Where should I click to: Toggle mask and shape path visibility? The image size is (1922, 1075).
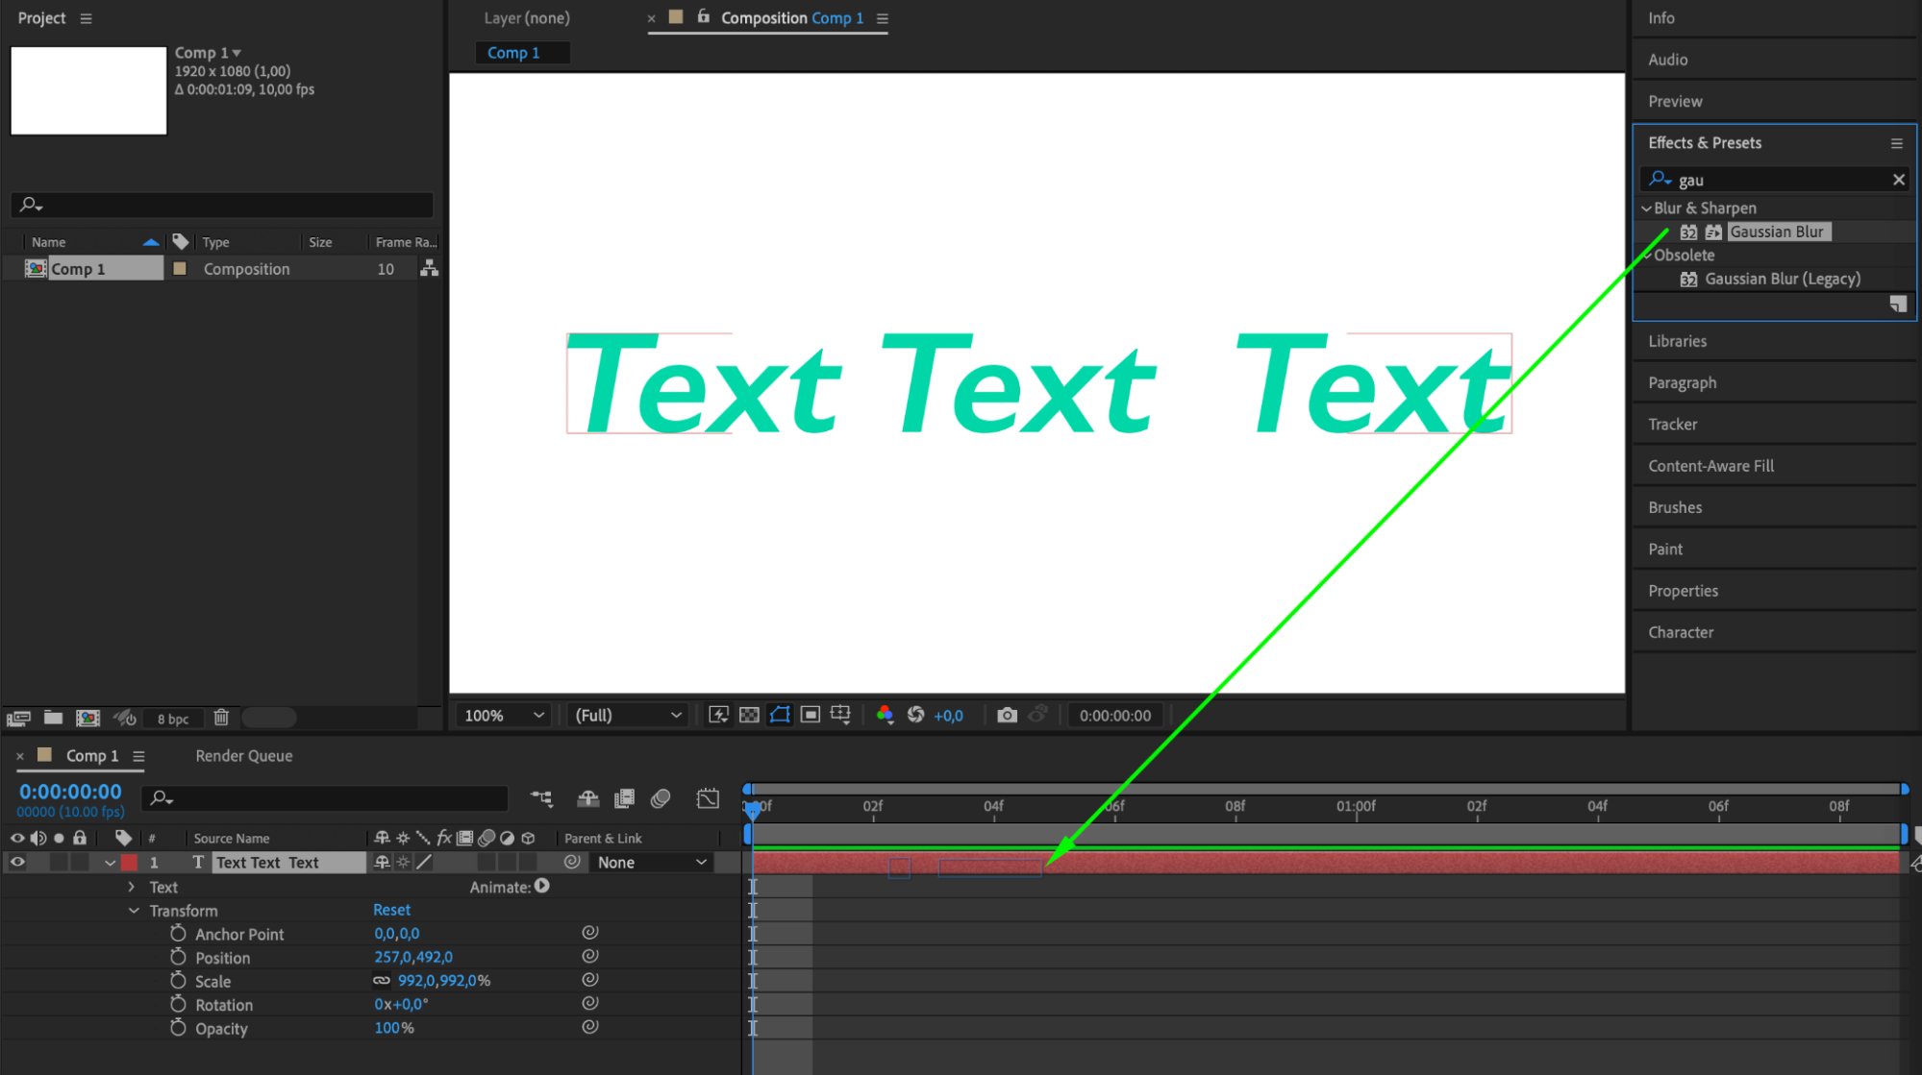pos(780,715)
